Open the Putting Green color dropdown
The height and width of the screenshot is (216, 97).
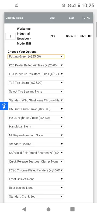36,56
